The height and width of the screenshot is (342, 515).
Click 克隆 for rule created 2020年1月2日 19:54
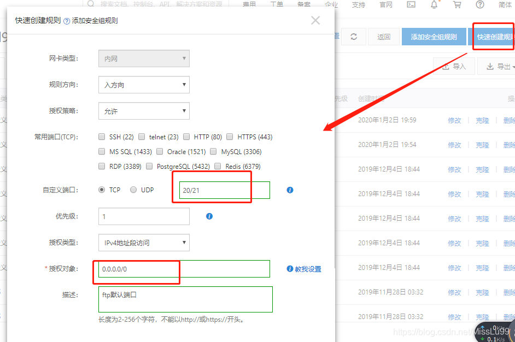click(482, 145)
